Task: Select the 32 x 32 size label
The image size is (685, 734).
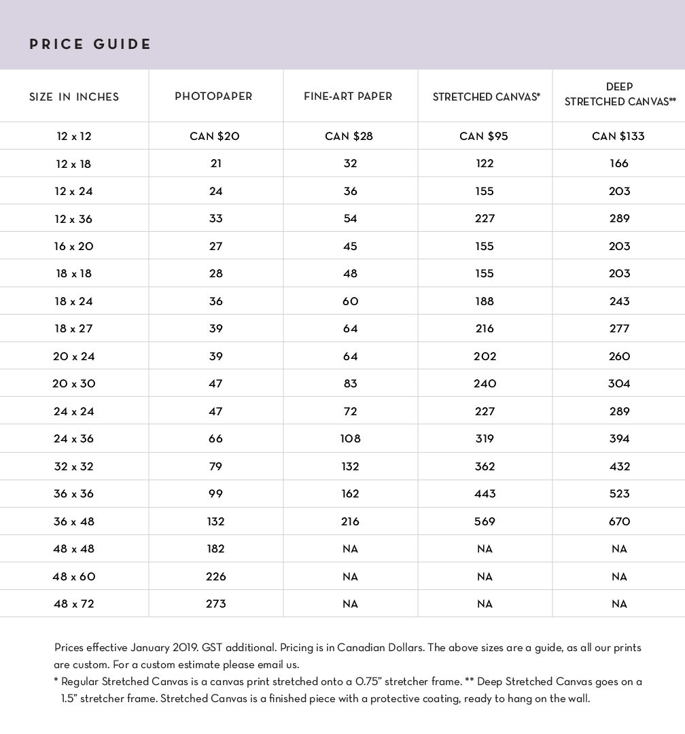Action: pos(74,466)
